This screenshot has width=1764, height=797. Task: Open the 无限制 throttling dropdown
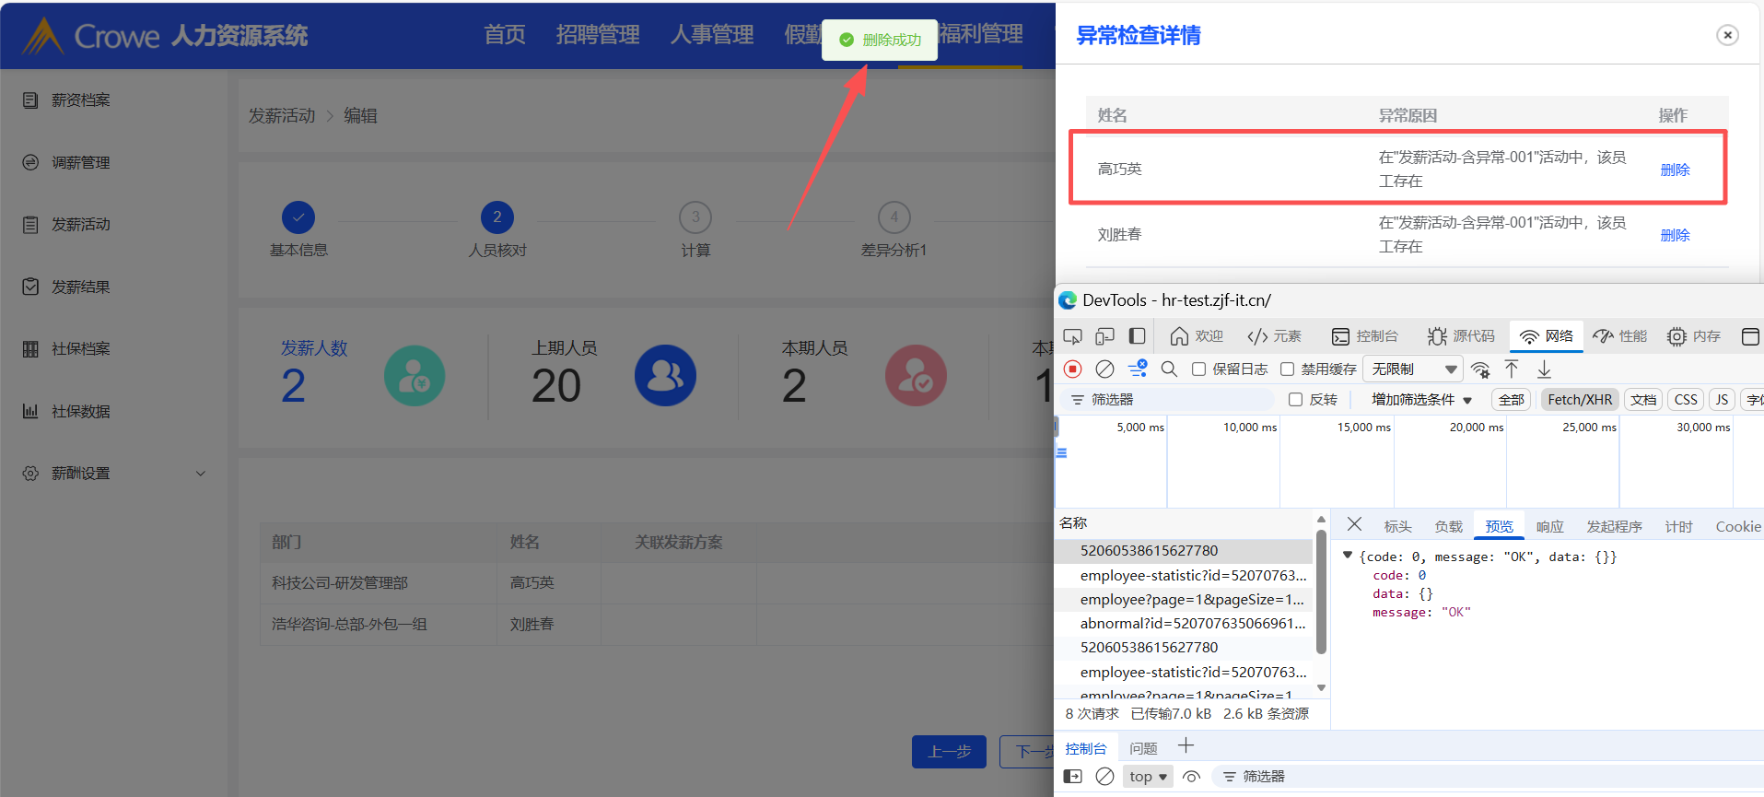(x=1412, y=369)
